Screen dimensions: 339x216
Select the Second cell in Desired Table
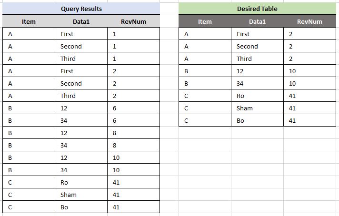coord(257,46)
